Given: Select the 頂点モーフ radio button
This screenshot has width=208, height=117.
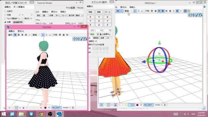Looking at the screenshot, I should [22, 19].
